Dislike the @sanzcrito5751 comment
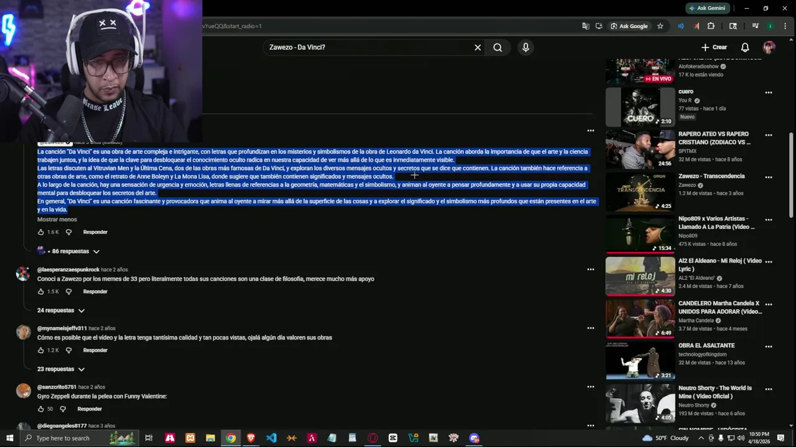796x447 pixels. 63,409
